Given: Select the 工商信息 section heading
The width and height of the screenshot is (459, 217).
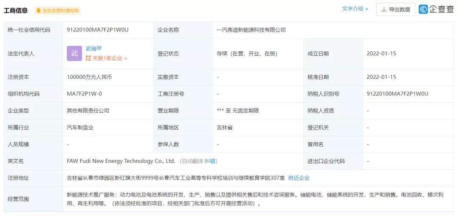Looking at the screenshot, I should (16, 11).
